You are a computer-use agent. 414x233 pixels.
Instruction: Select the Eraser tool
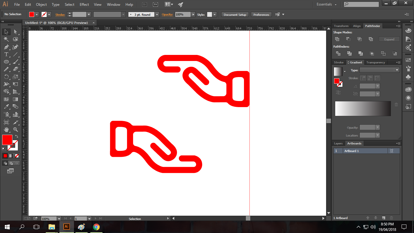(x=15, y=69)
